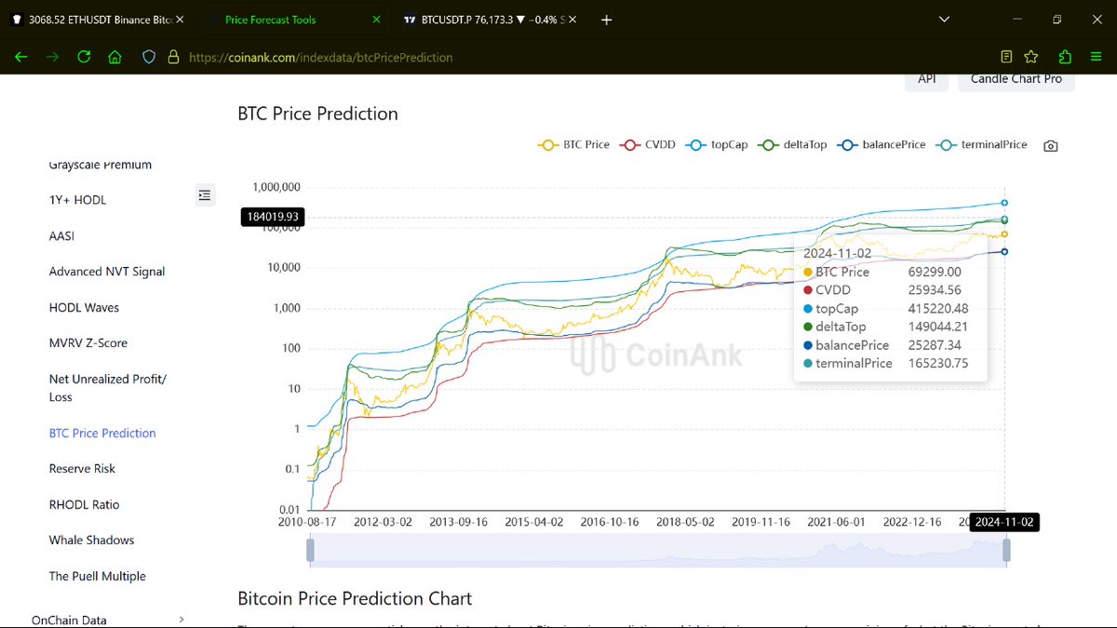Open Whale Shadows in sidebar
This screenshot has width=1117, height=628.
click(91, 541)
